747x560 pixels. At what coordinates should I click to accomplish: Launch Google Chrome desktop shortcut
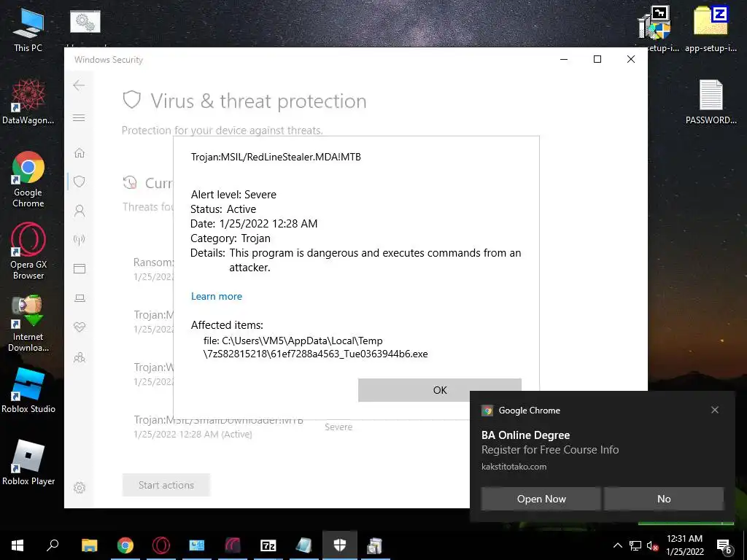point(28,179)
